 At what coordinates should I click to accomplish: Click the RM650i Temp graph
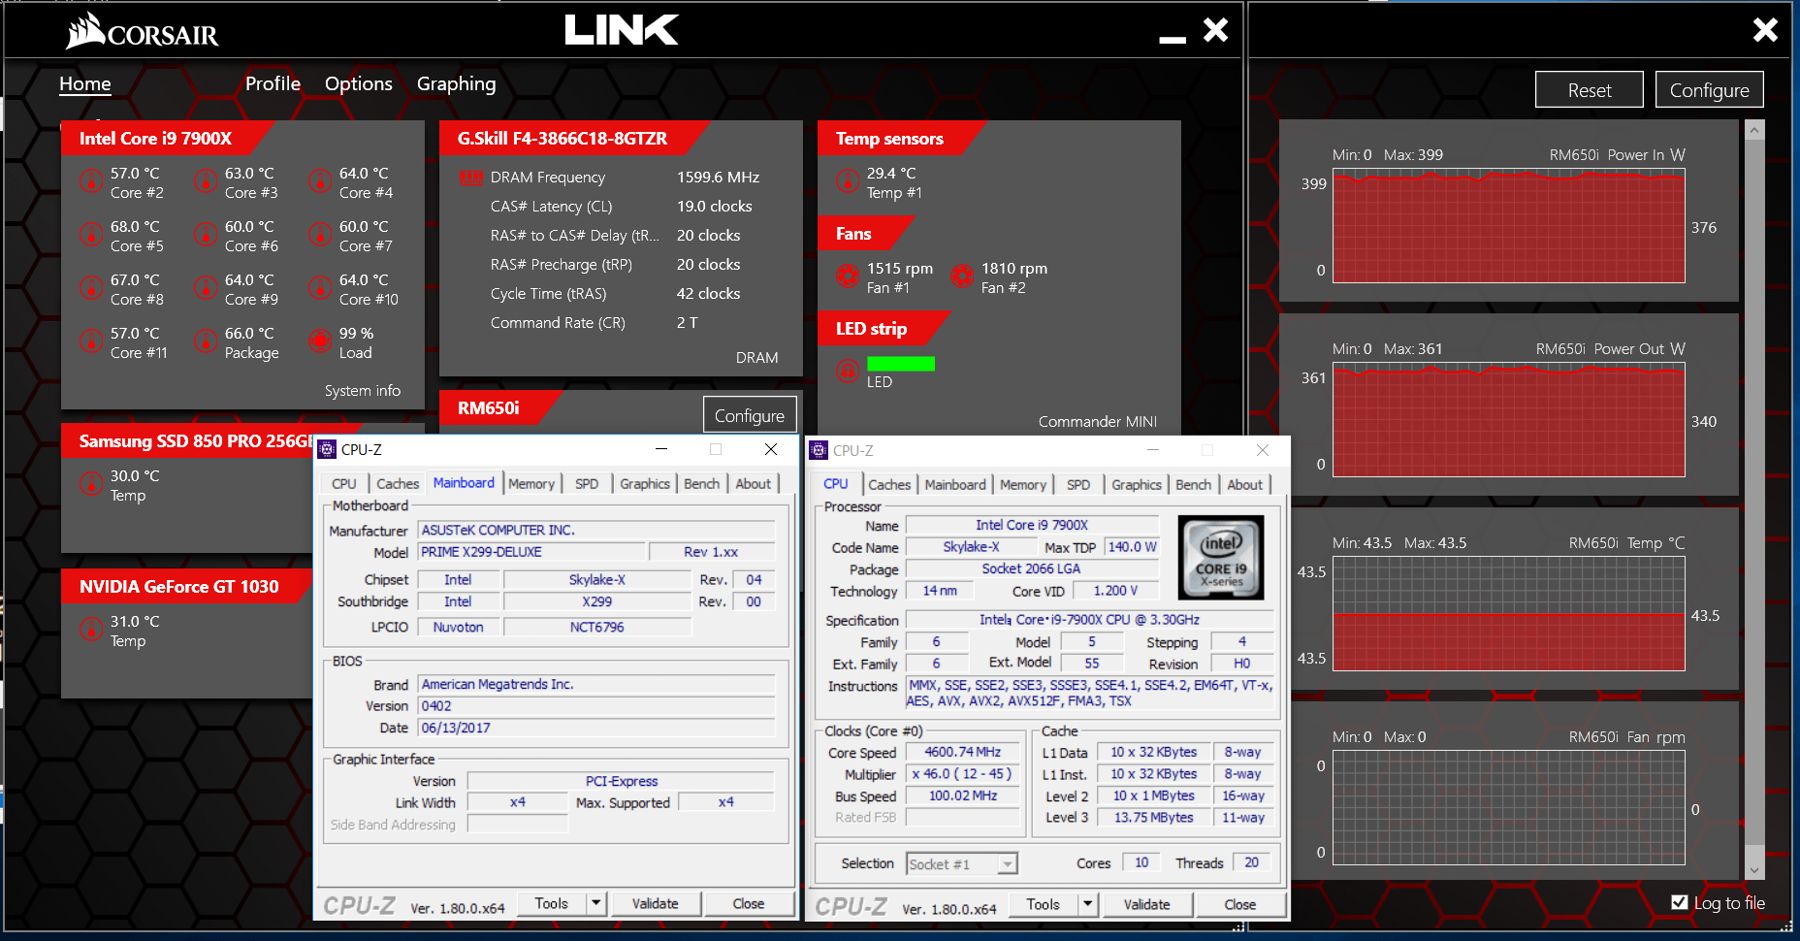pos(1509,614)
